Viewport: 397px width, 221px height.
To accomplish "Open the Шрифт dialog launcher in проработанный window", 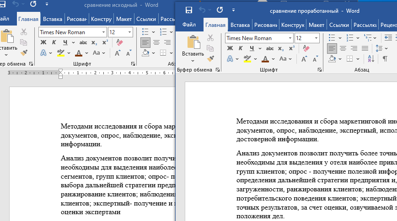I will point(320,70).
